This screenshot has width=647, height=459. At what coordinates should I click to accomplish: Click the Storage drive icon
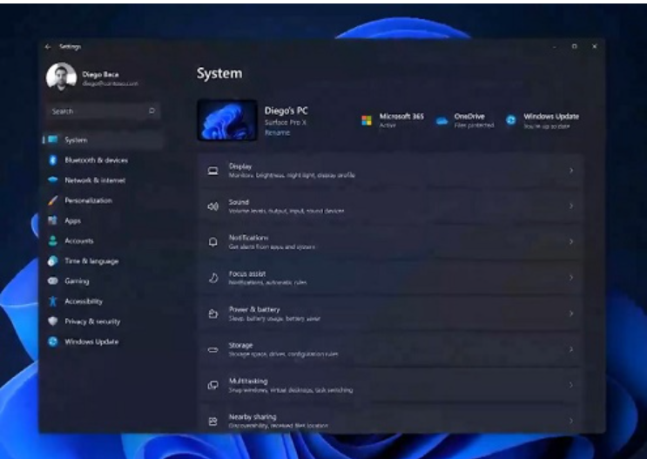coord(213,349)
